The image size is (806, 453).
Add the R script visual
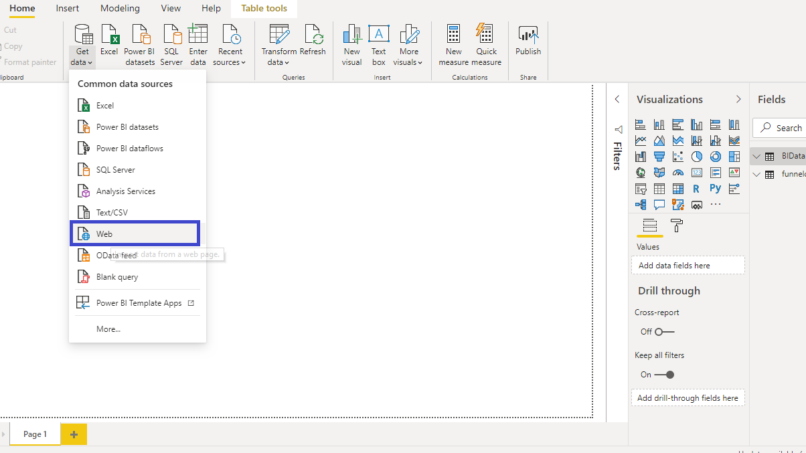[x=697, y=189]
